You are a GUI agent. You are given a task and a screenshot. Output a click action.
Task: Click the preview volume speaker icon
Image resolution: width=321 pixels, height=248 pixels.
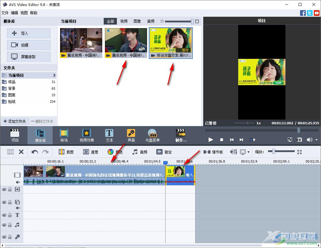coord(309,140)
